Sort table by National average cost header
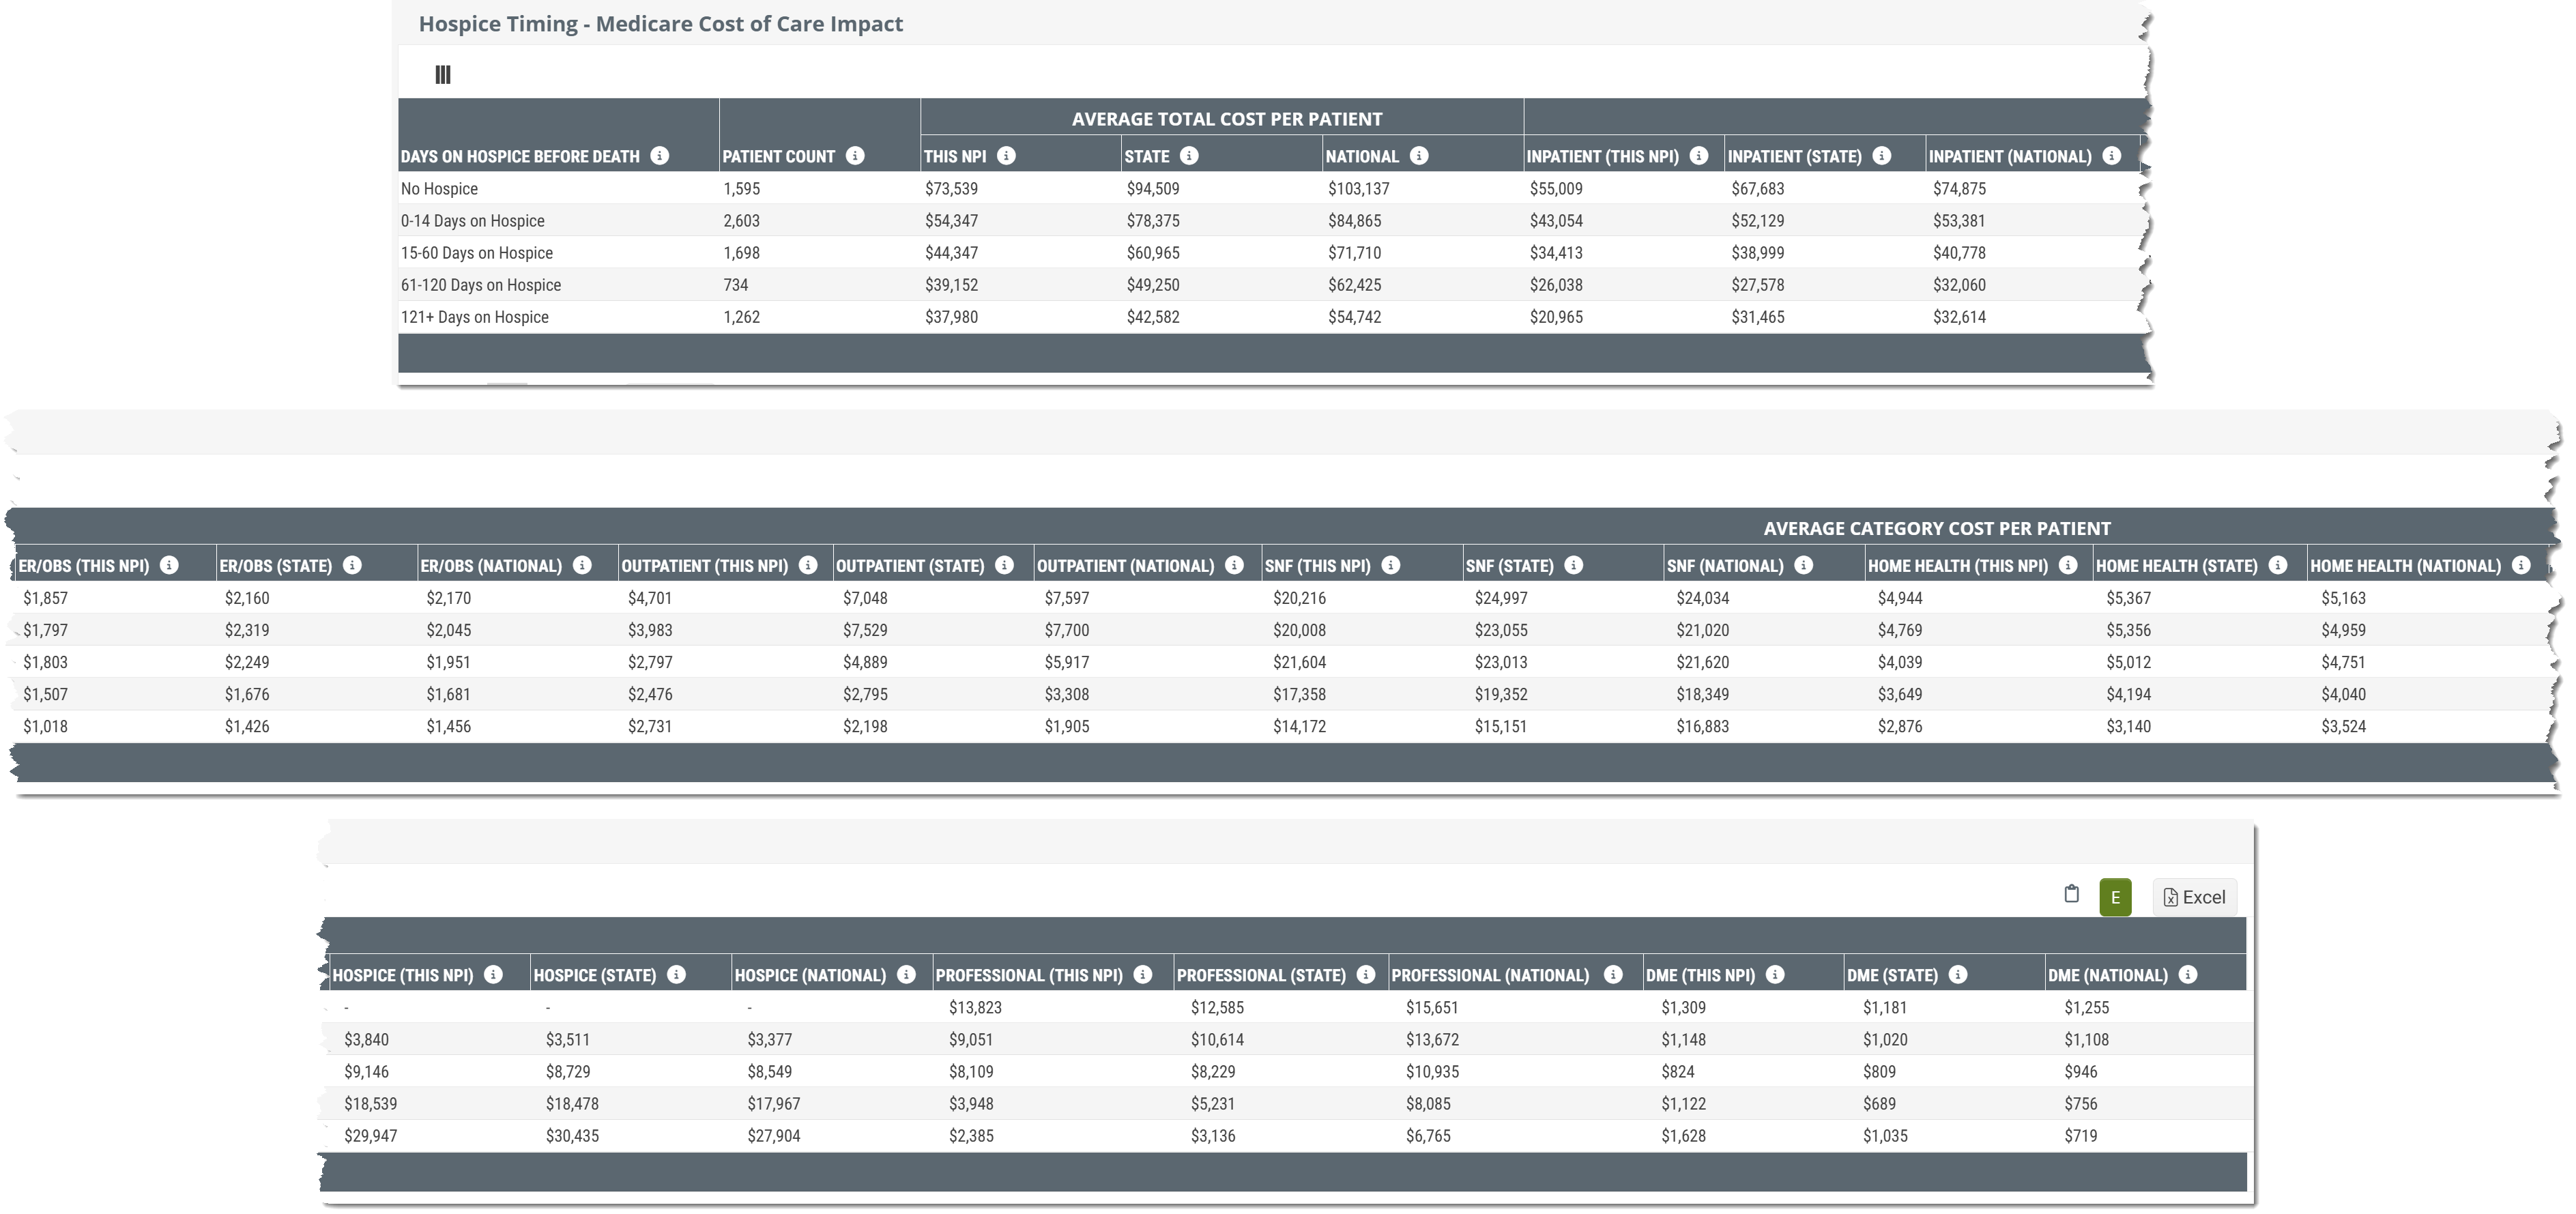2576x1214 pixels. click(1362, 157)
